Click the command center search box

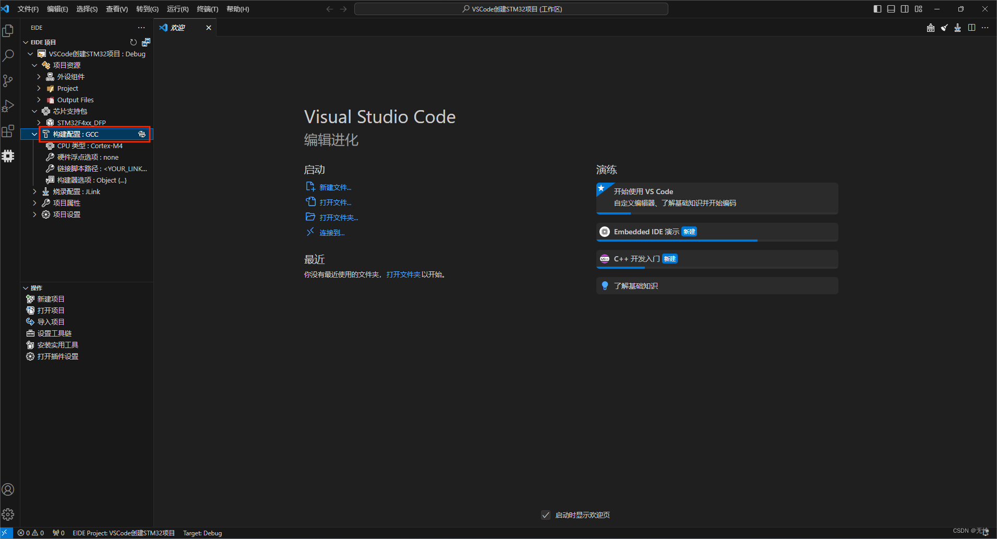(x=511, y=9)
